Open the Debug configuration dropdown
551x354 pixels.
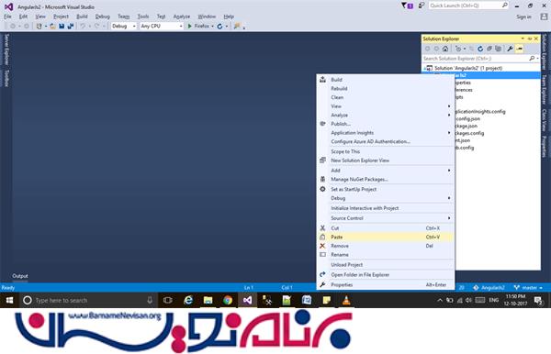click(124, 26)
